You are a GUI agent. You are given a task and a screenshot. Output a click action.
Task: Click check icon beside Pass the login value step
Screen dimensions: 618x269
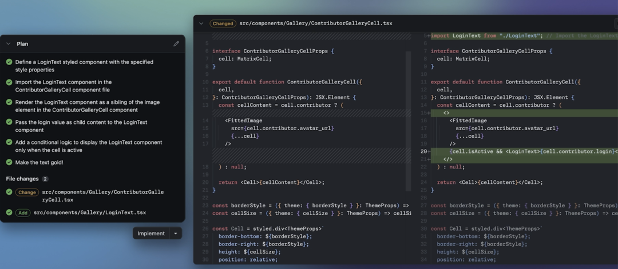[9, 122]
